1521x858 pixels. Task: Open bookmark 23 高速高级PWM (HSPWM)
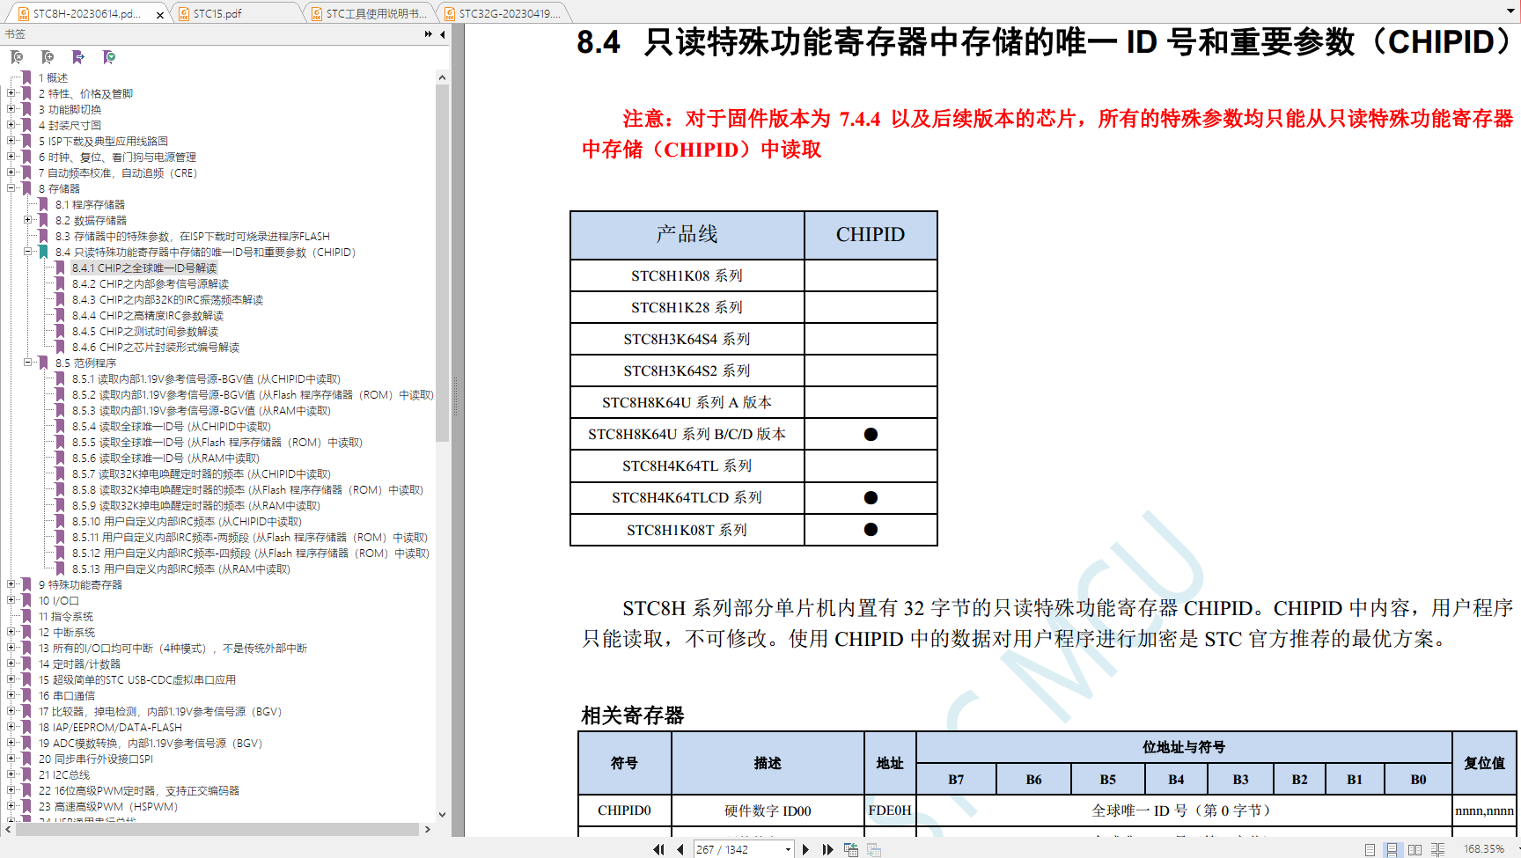click(x=108, y=806)
